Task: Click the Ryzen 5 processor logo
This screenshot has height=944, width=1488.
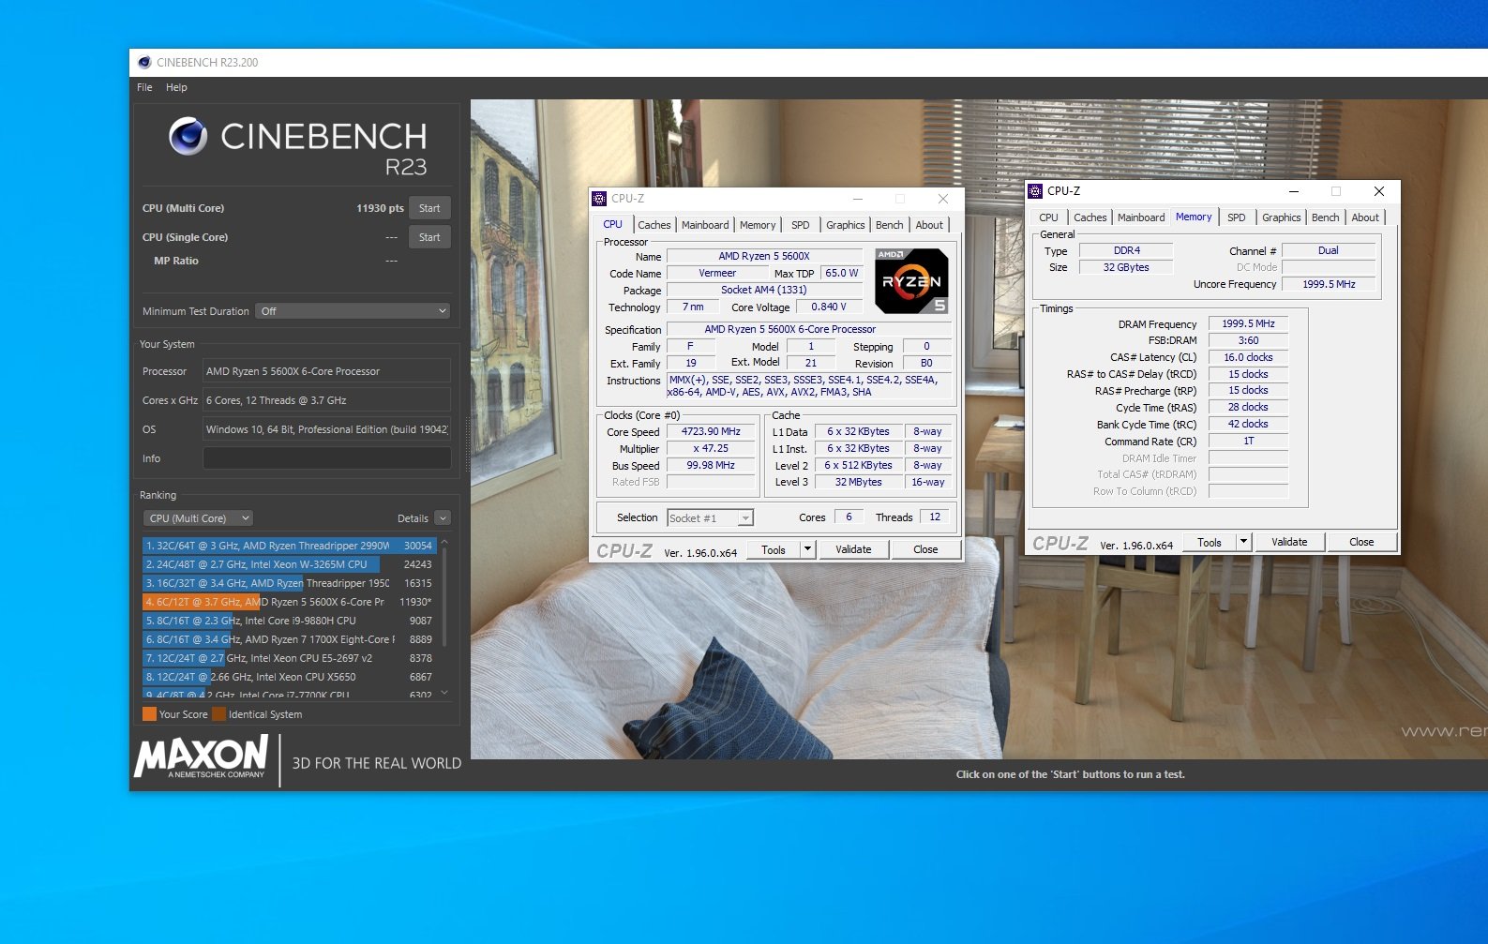Action: click(911, 280)
